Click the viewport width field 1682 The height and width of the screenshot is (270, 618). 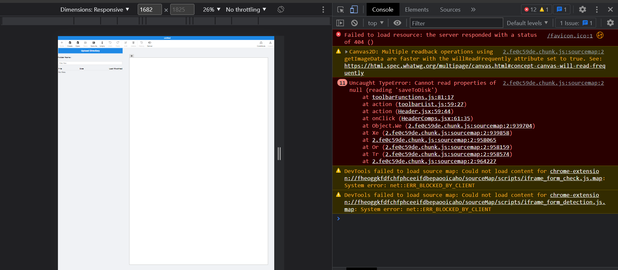(x=150, y=10)
